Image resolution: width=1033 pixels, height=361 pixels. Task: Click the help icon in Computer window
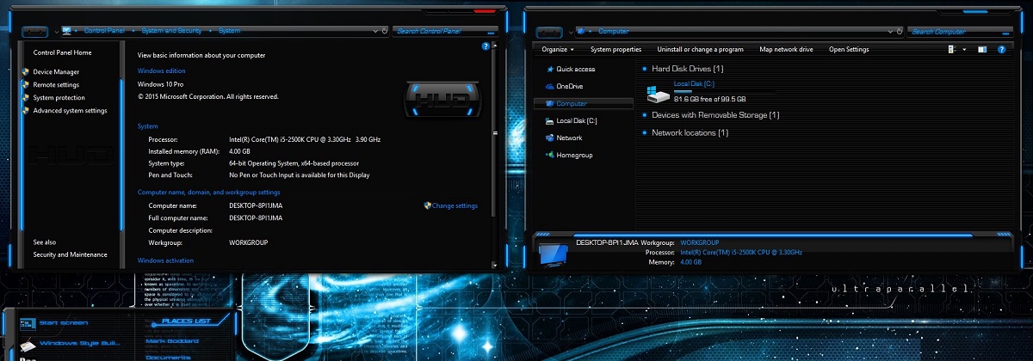pos(1003,50)
